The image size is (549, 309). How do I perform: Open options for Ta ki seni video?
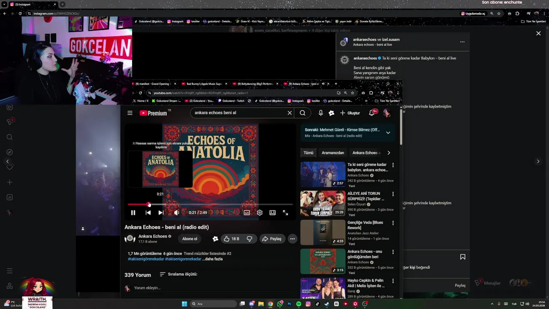pyautogui.click(x=393, y=165)
